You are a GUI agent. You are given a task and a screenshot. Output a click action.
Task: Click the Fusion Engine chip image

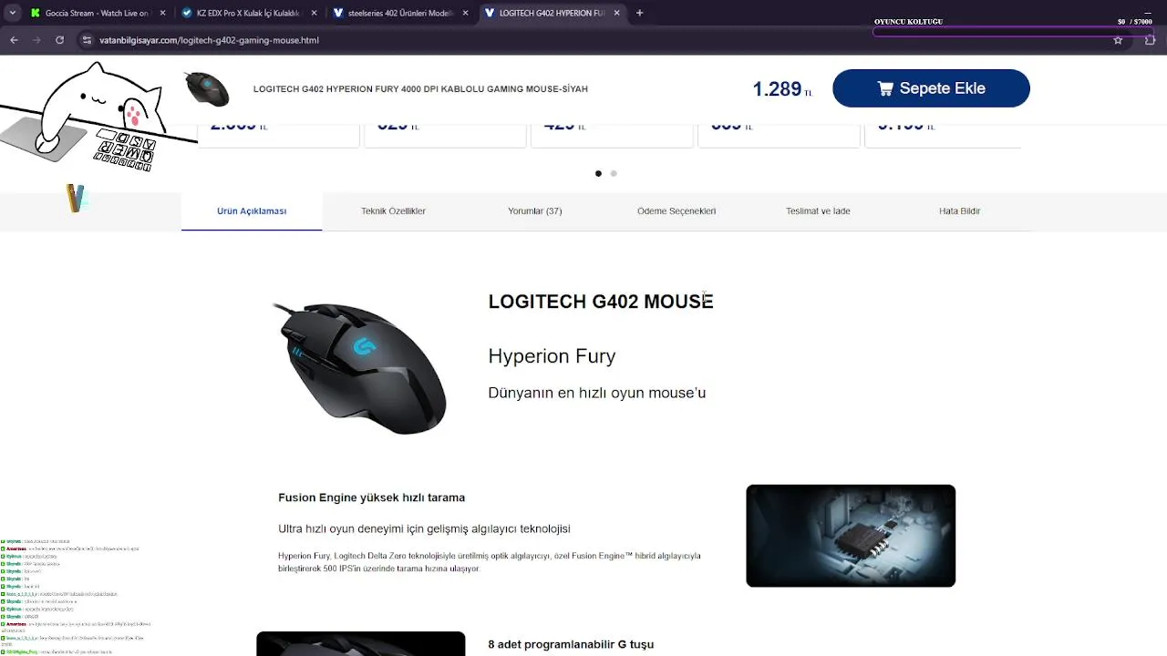851,536
